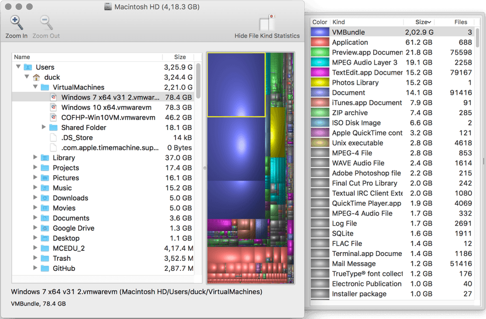Select the FLAC File row
Screen dimensions: 486x319
pos(392,243)
